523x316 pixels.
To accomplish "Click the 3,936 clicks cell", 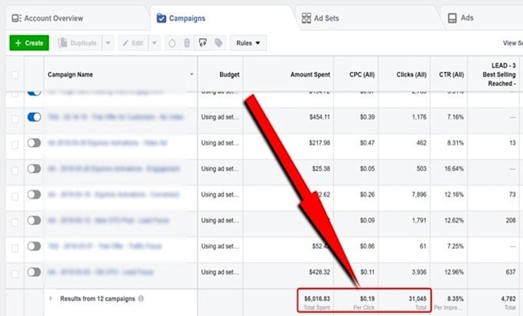I will click(x=419, y=272).
